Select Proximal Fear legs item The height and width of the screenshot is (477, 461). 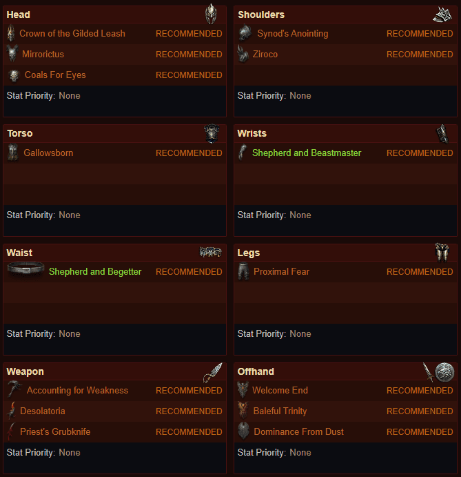coord(282,271)
